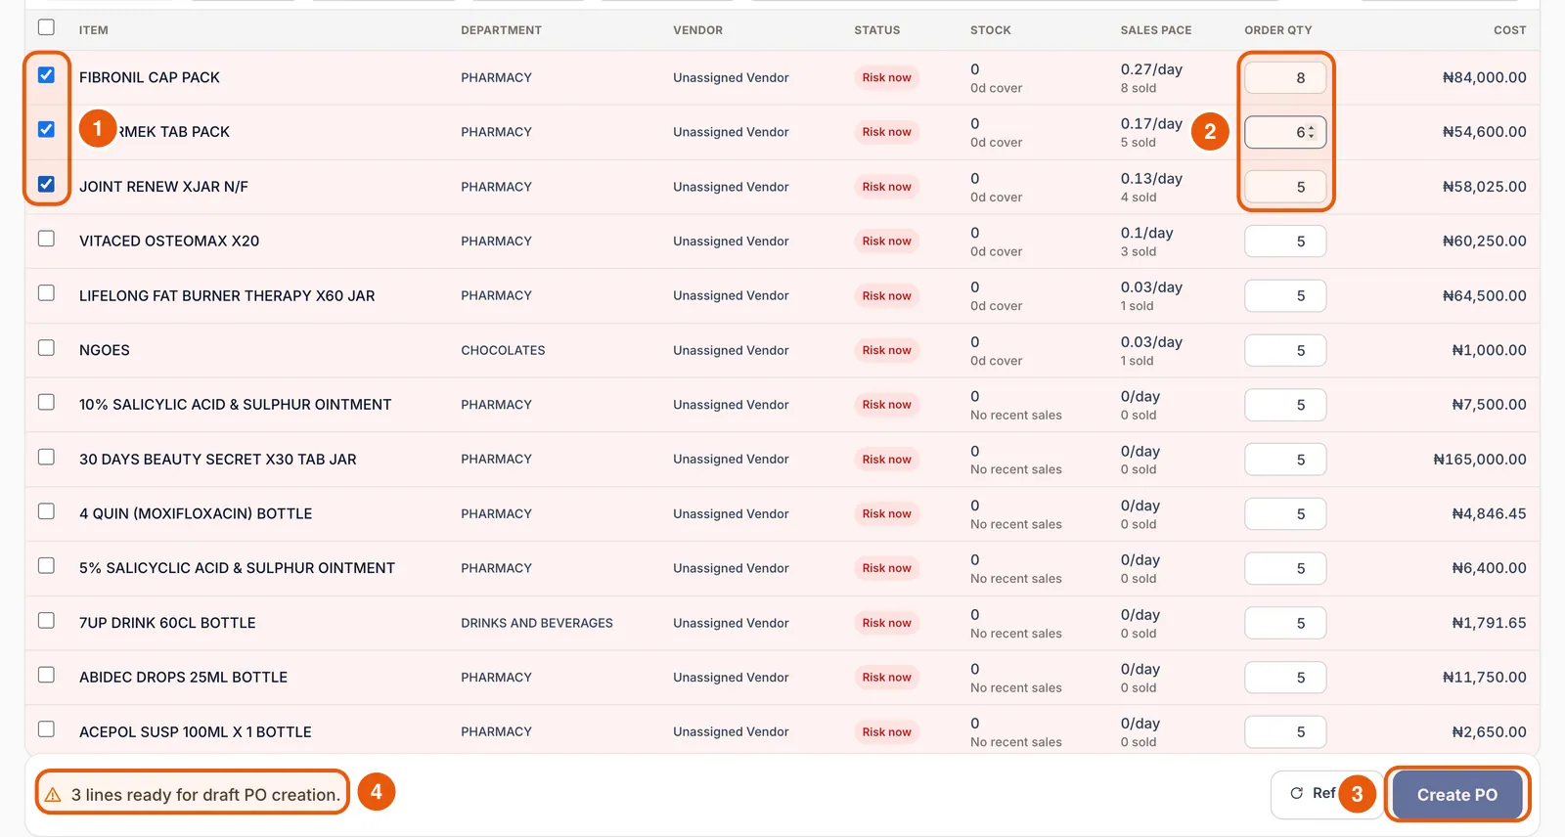Click the SALES PACE column header
1565x837 pixels.
pos(1156,30)
